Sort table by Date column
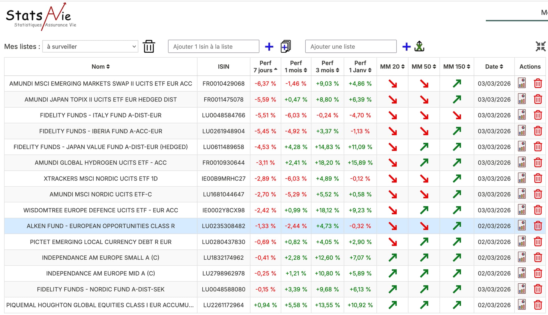The image size is (548, 315). [x=494, y=67]
